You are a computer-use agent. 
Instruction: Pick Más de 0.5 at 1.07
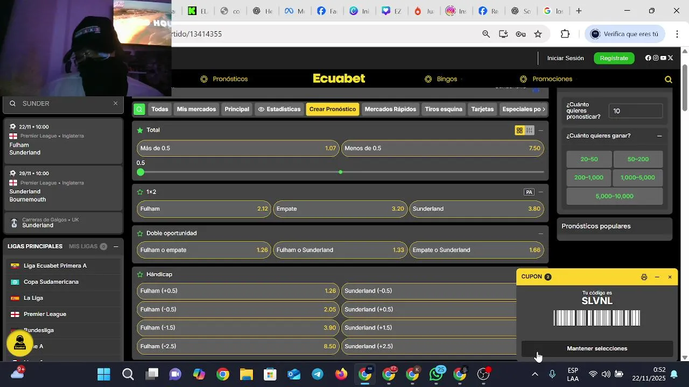pyautogui.click(x=238, y=148)
